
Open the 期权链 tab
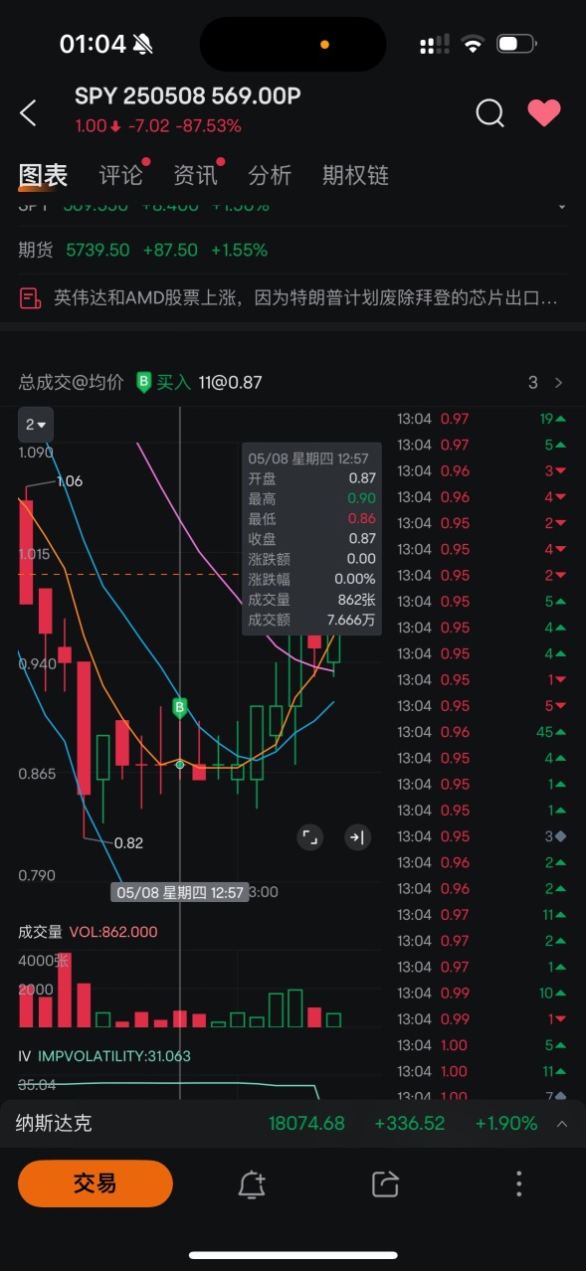click(x=355, y=175)
